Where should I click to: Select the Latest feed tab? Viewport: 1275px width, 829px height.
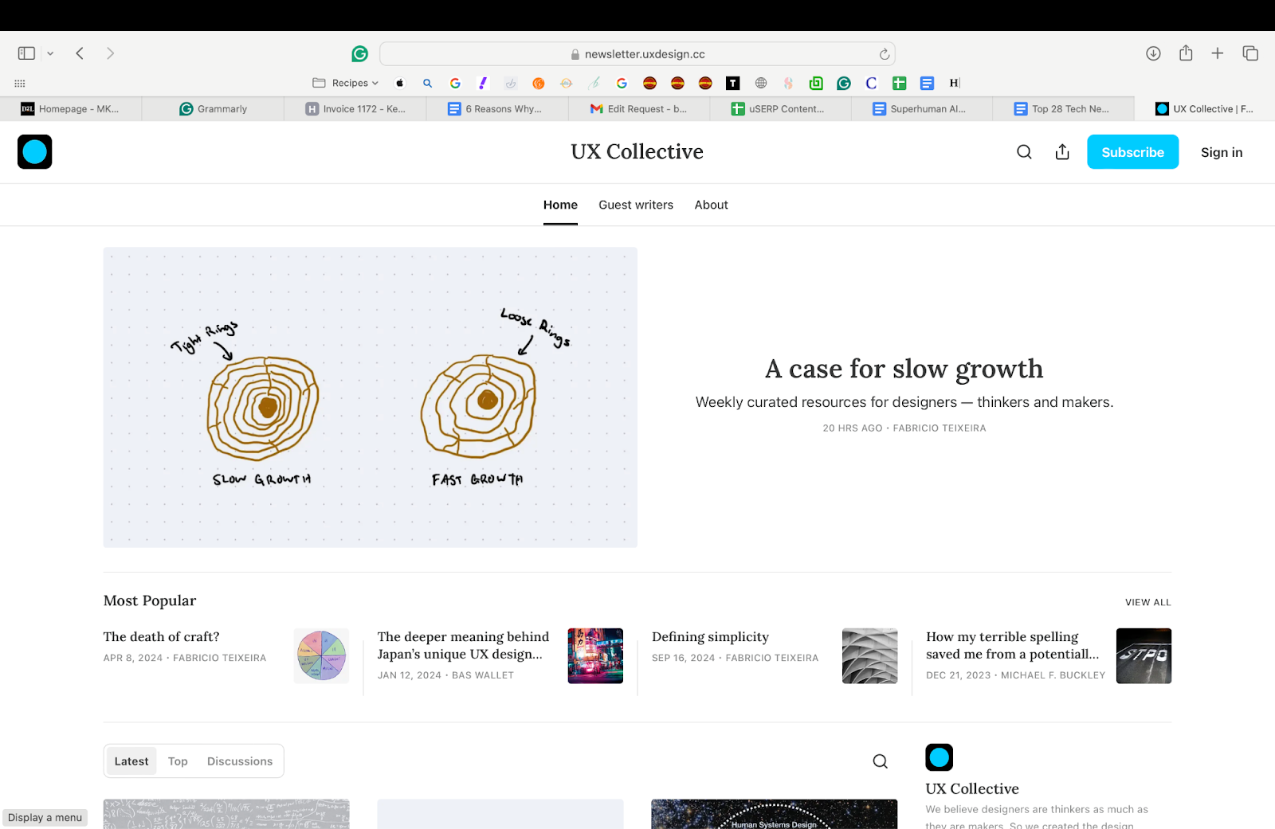pos(131,761)
